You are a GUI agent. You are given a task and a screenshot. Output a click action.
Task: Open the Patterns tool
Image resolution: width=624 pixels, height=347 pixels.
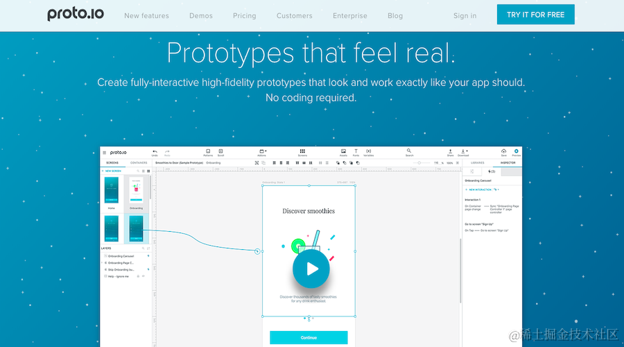[208, 151]
